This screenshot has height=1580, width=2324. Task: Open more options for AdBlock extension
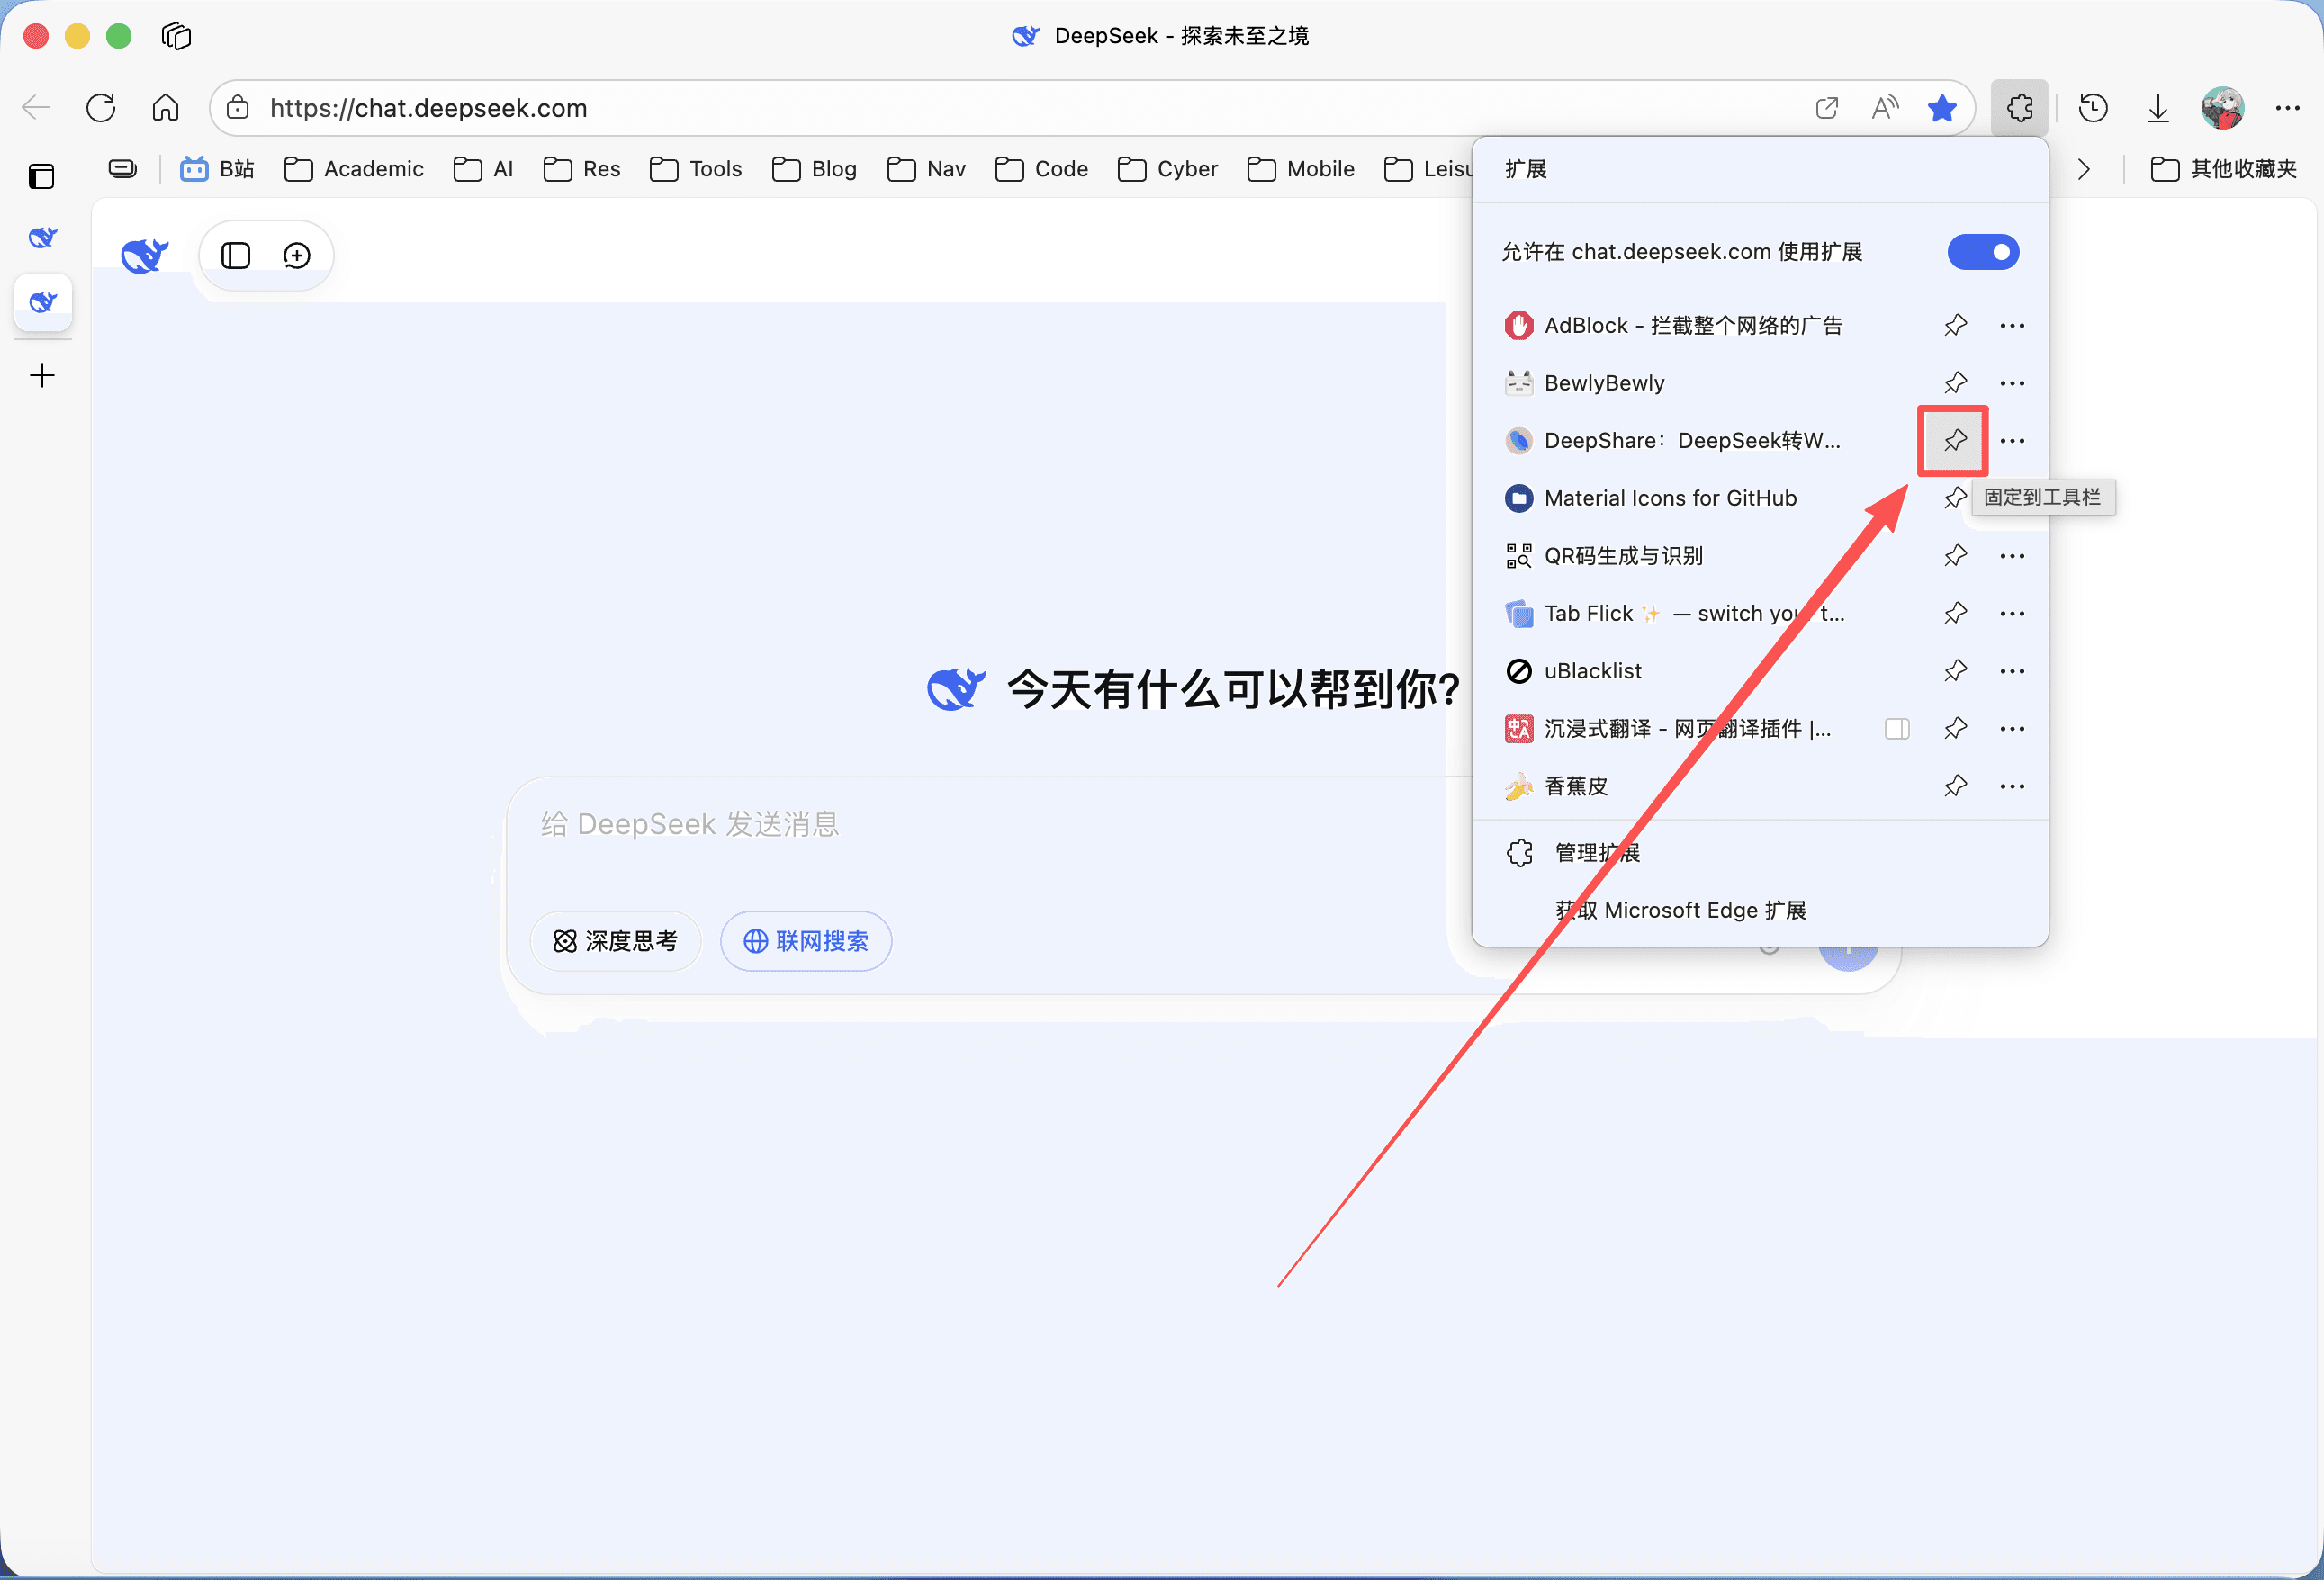(2012, 326)
